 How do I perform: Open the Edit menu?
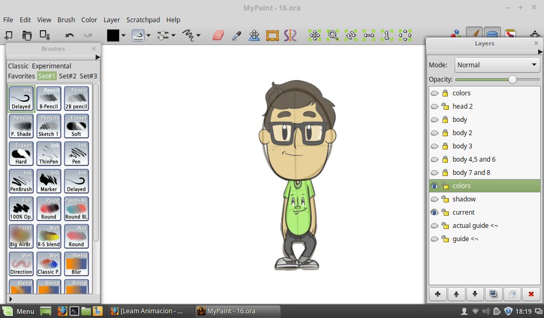pos(25,20)
